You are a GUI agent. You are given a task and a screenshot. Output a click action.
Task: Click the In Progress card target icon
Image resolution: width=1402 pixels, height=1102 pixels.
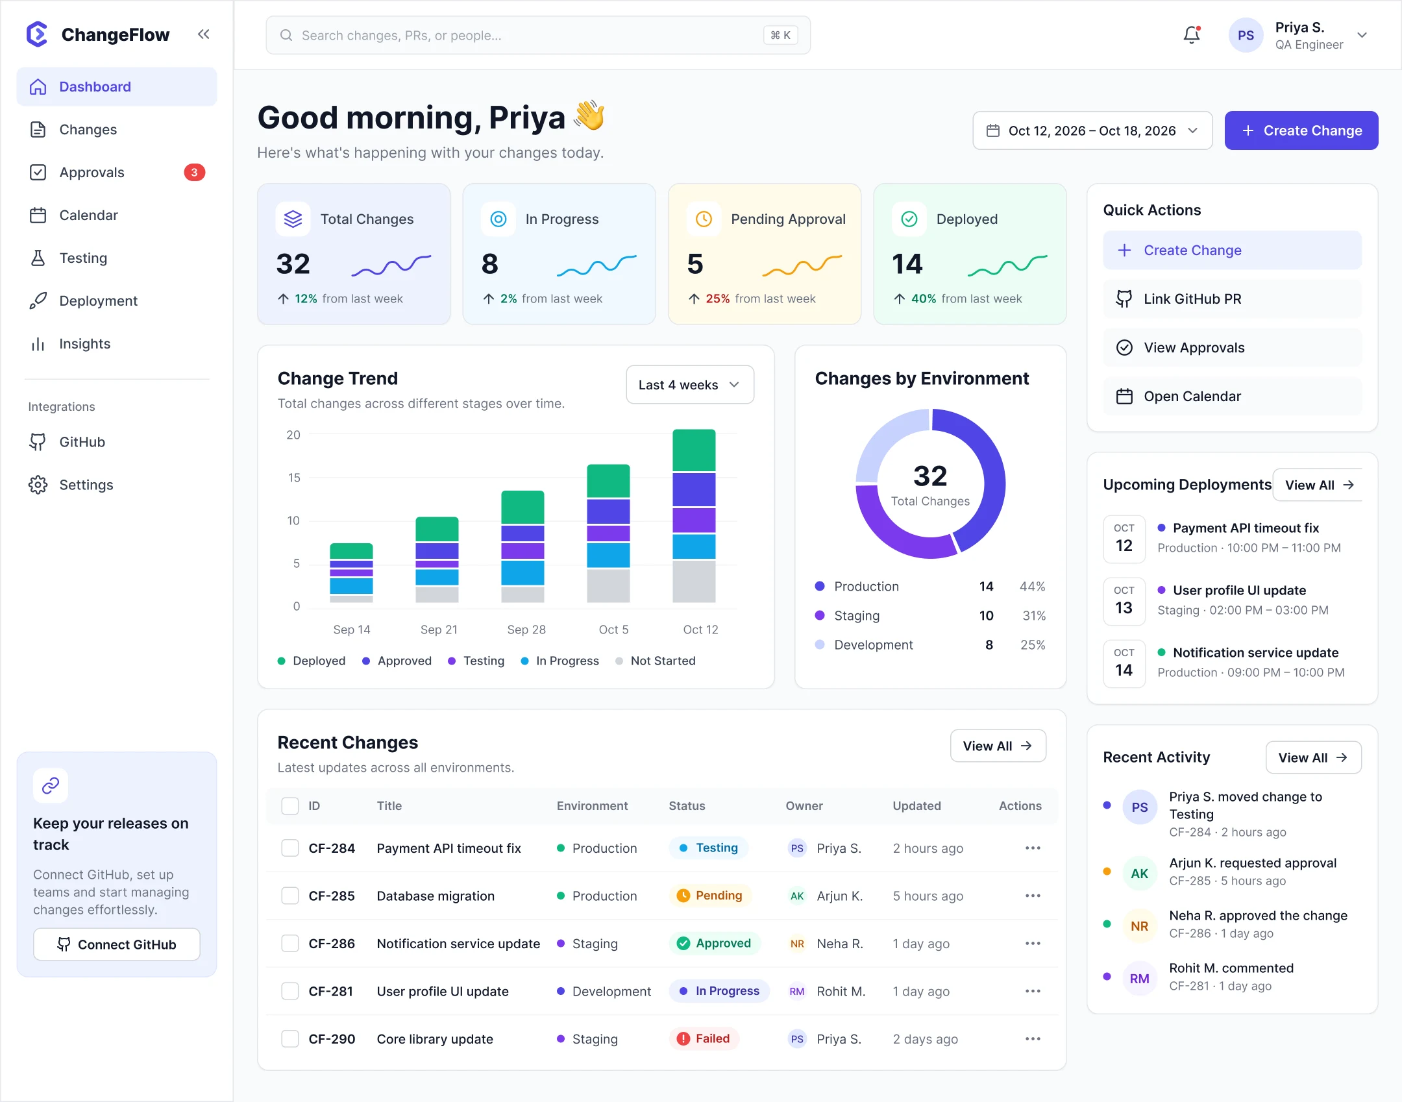coord(498,219)
